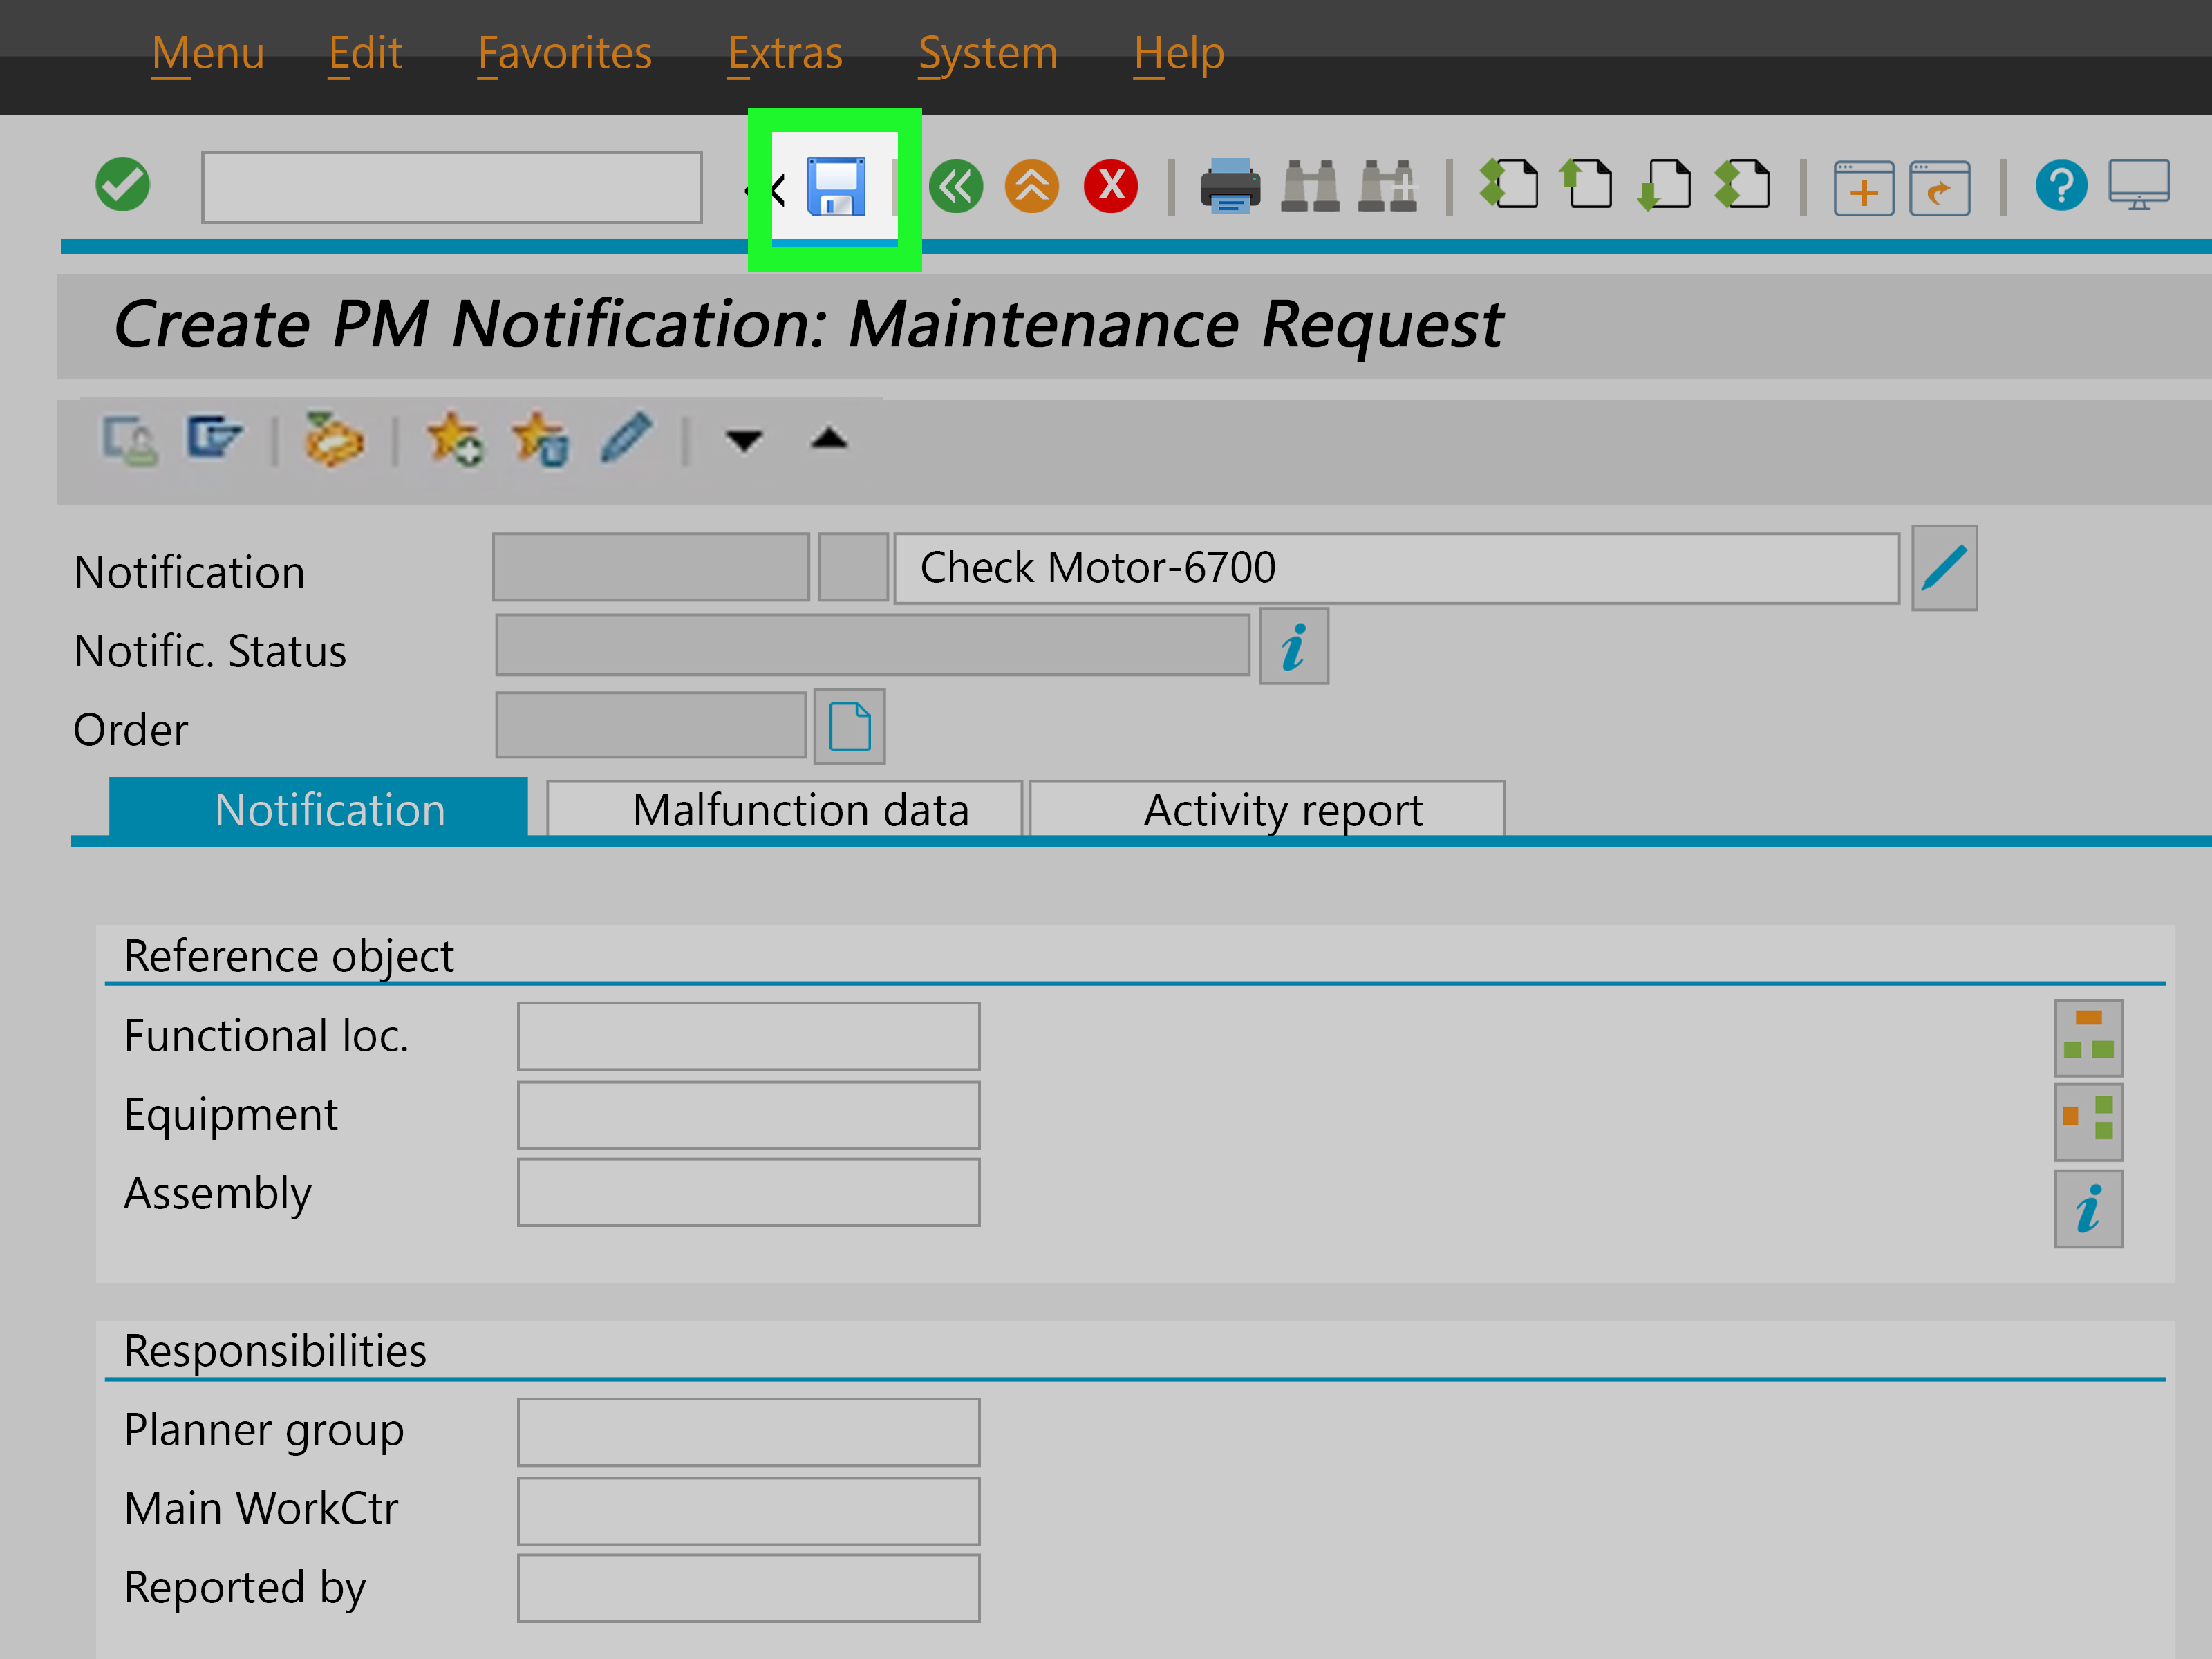Image resolution: width=2212 pixels, height=1659 pixels.
Task: Open Help with the question mark icon
Action: [2062, 185]
